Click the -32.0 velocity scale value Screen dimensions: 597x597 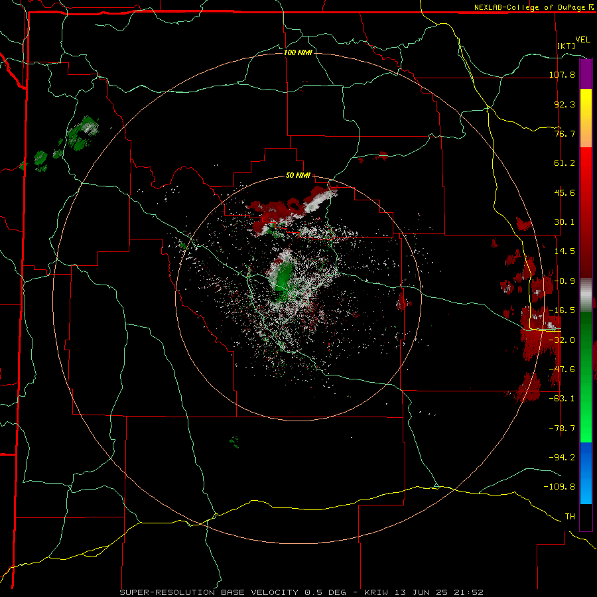click(562, 340)
